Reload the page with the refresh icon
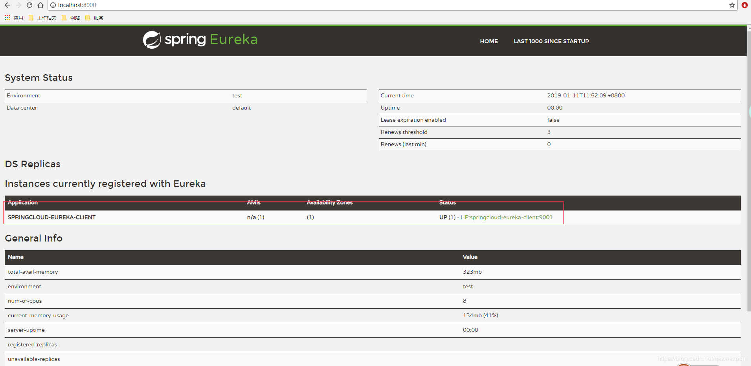The height and width of the screenshot is (366, 751). (x=29, y=5)
